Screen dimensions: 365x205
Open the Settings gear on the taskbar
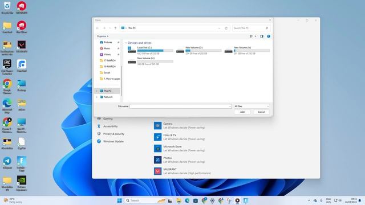(x=212, y=200)
